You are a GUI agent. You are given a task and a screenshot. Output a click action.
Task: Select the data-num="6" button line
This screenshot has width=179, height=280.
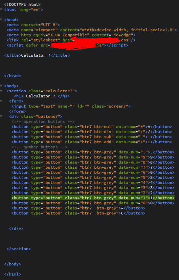(93, 172)
